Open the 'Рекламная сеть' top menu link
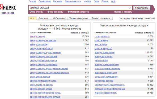 (73, 1)
